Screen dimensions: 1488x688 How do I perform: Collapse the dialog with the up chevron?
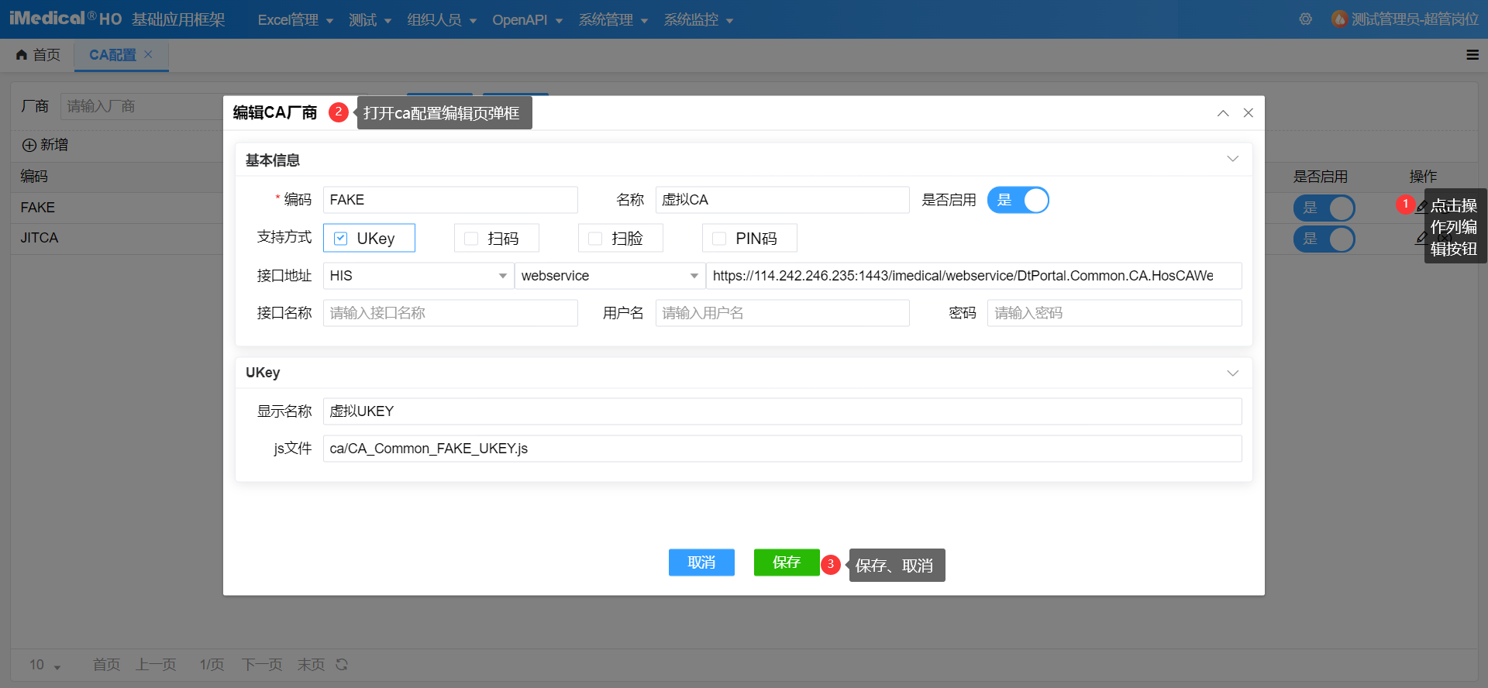point(1223,113)
